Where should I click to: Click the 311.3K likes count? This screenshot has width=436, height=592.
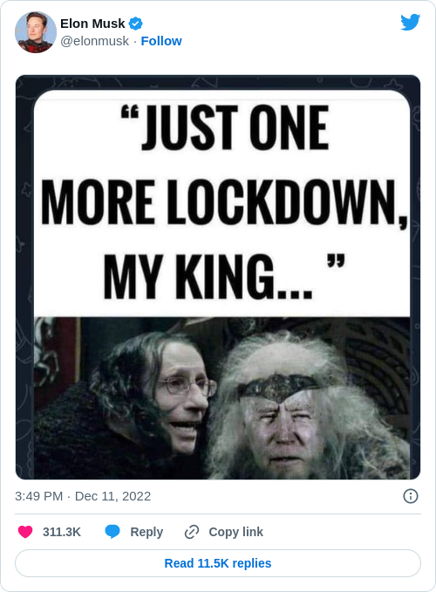(62, 532)
